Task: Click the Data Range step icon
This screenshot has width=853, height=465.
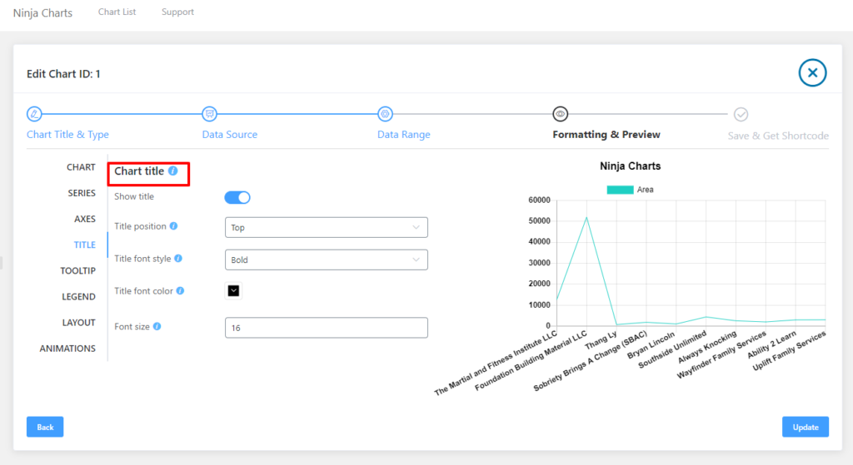Action: [385, 114]
